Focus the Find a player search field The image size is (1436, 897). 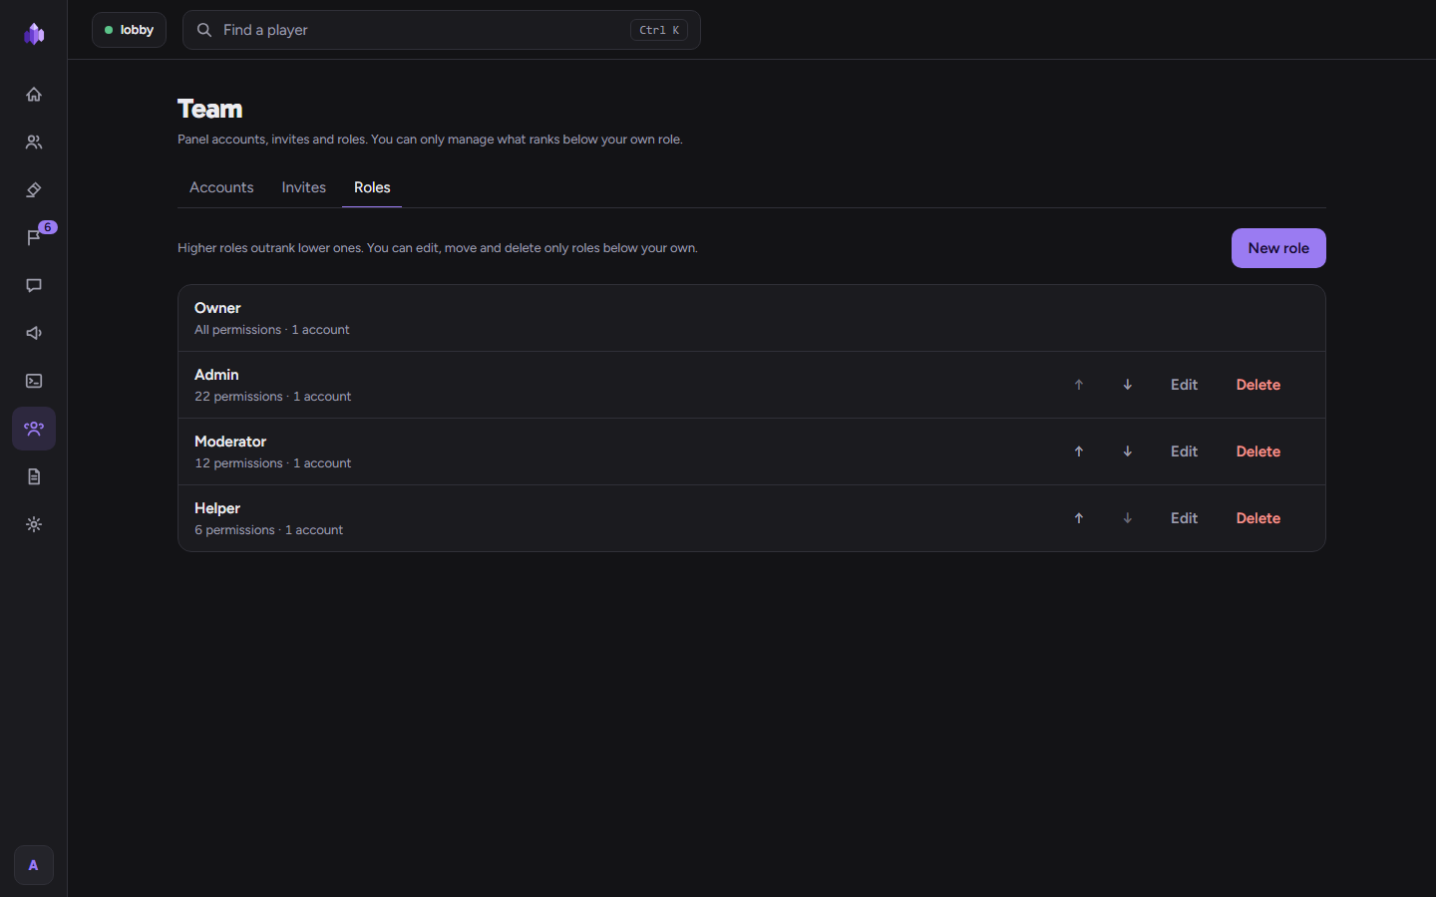click(x=441, y=30)
